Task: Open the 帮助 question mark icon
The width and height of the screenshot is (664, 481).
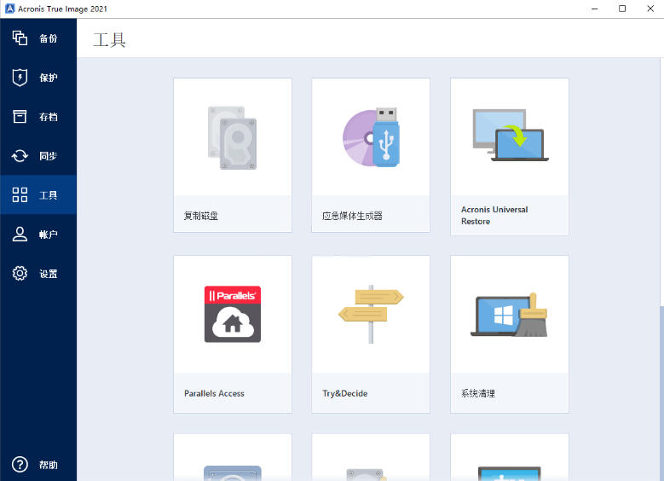Action: pos(20,465)
